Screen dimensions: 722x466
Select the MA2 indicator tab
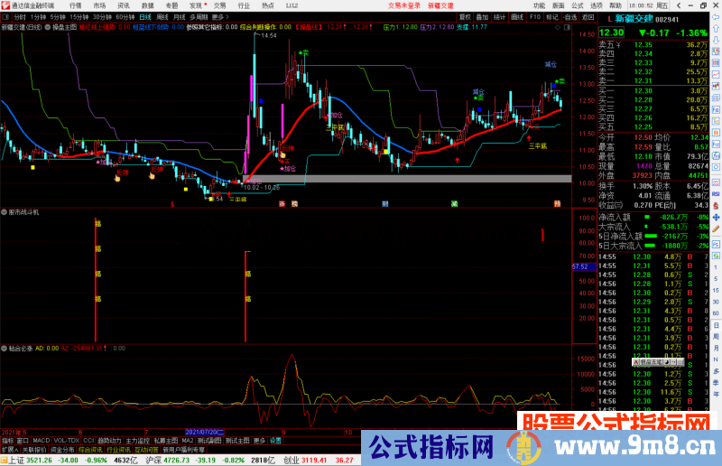188,441
